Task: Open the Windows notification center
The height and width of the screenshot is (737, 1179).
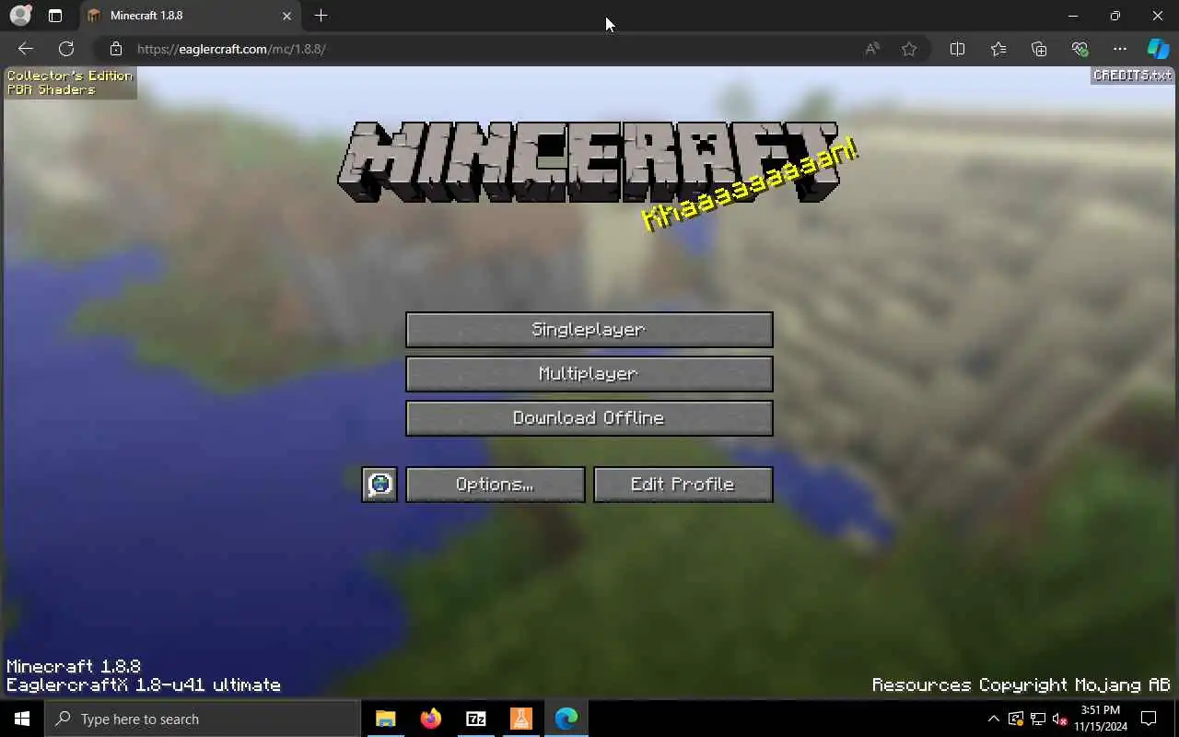Action: 1149,719
